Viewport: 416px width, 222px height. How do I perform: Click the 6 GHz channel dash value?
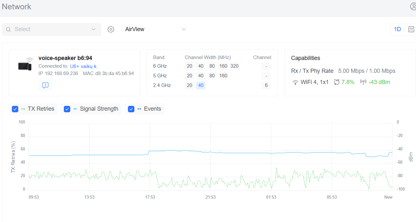(266, 66)
